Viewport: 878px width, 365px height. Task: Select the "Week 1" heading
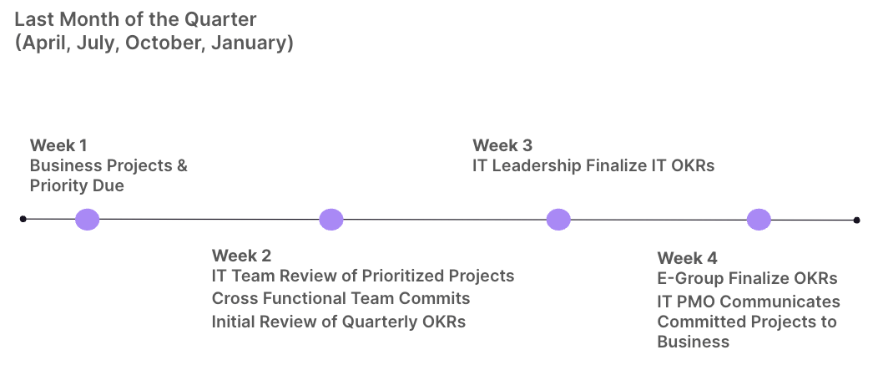coord(58,144)
